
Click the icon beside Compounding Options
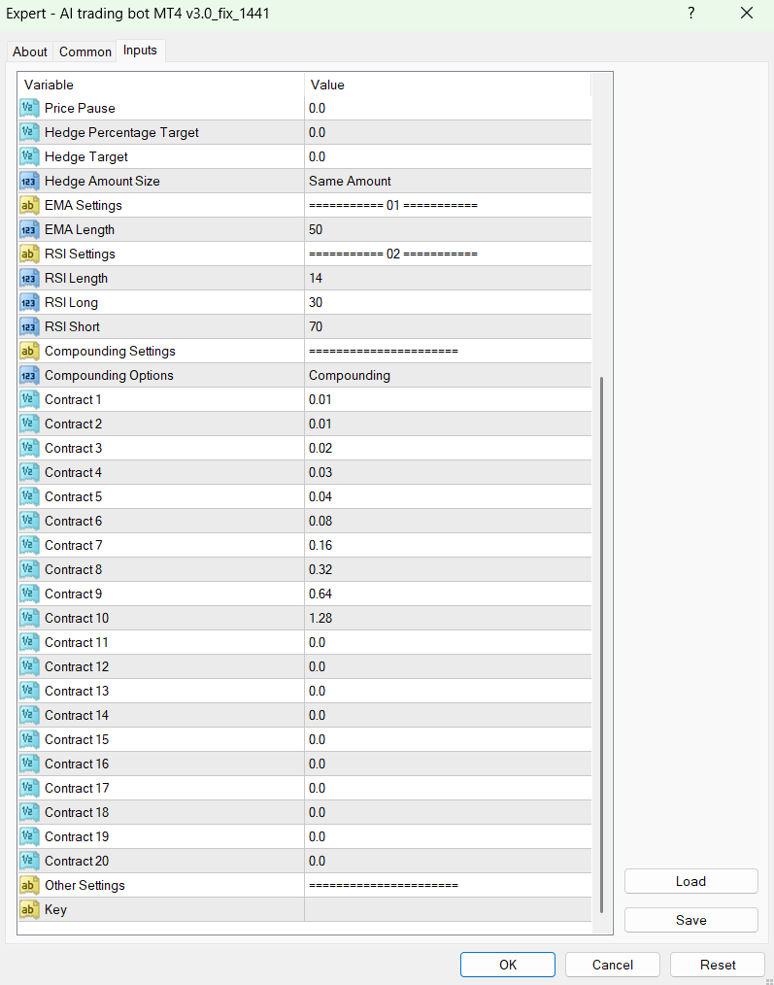[x=29, y=375]
